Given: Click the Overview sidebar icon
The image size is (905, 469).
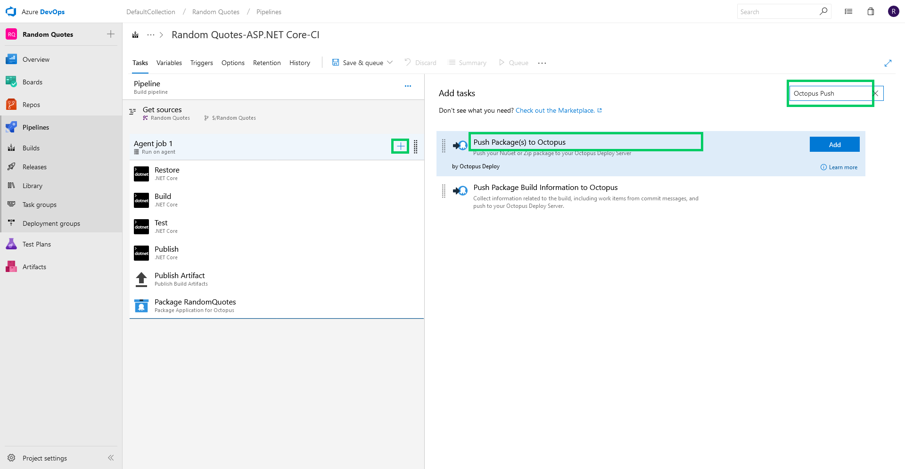Looking at the screenshot, I should pyautogui.click(x=11, y=59).
